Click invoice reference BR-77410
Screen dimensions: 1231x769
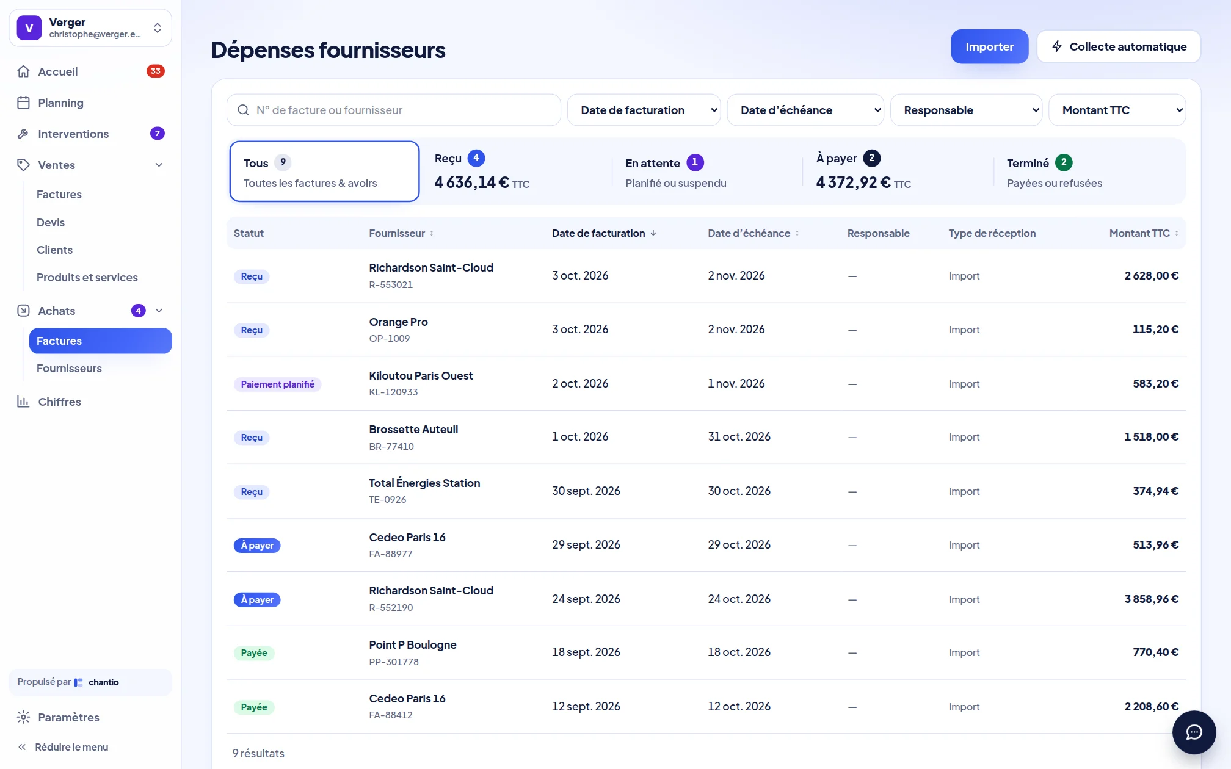click(391, 446)
